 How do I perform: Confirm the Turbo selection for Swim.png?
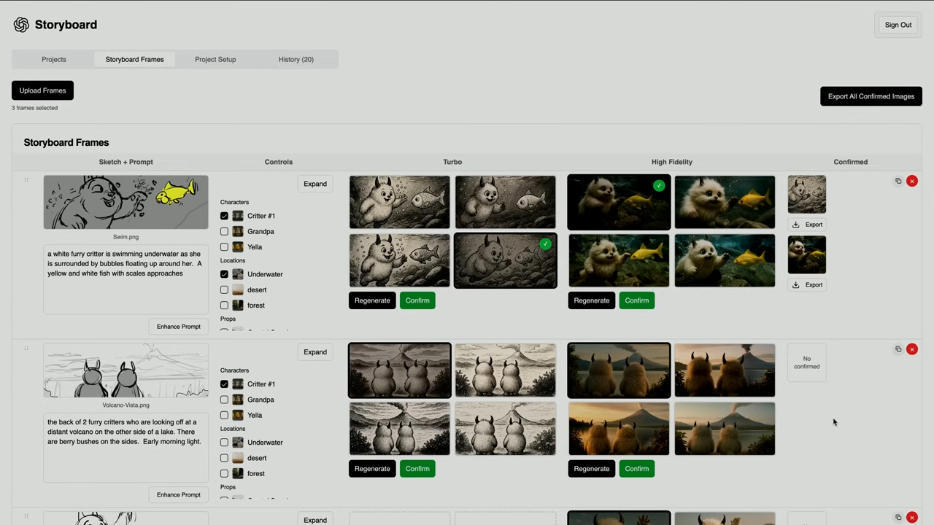[x=417, y=300]
